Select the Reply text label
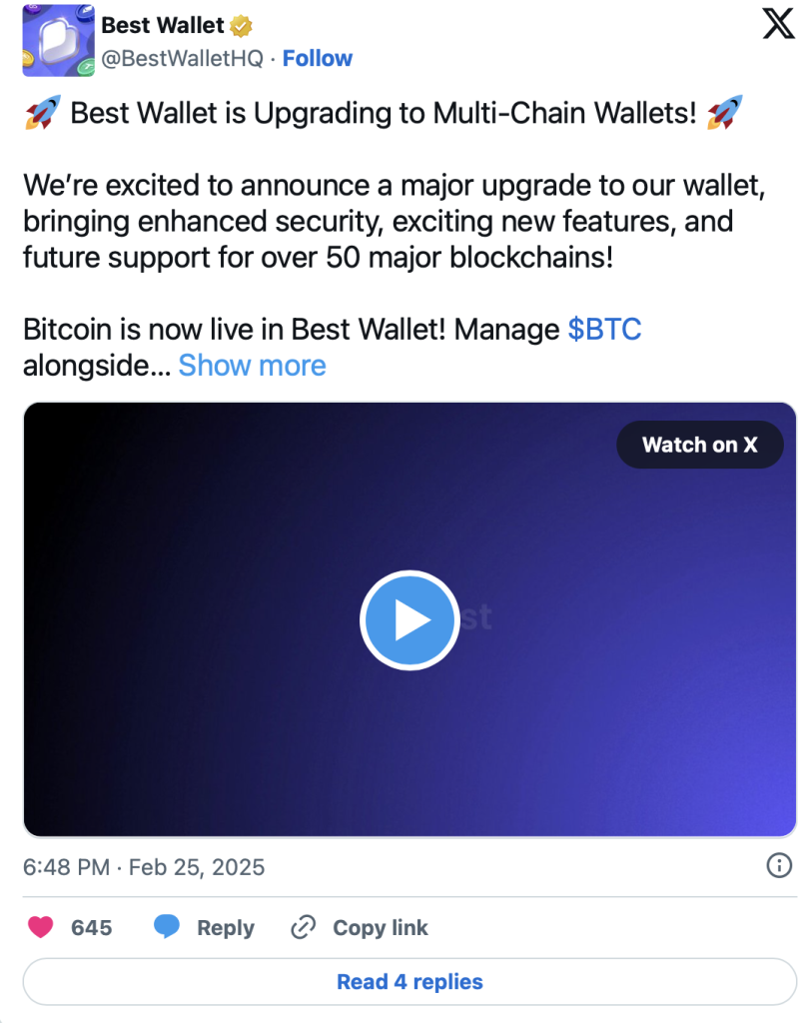Viewport: 808px width, 1023px height. pyautogui.click(x=226, y=927)
